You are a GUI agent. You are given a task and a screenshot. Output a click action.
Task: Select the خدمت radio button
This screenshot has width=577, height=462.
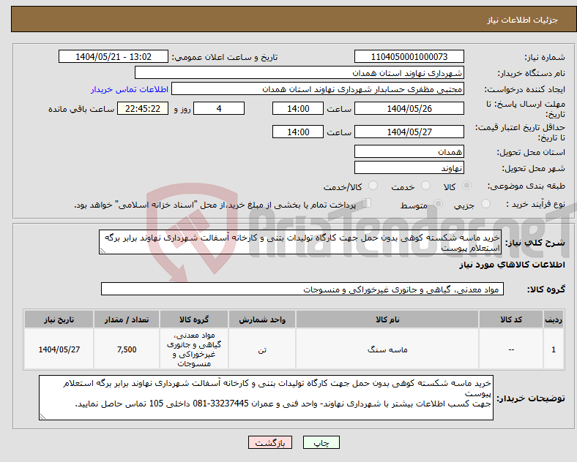(x=425, y=186)
